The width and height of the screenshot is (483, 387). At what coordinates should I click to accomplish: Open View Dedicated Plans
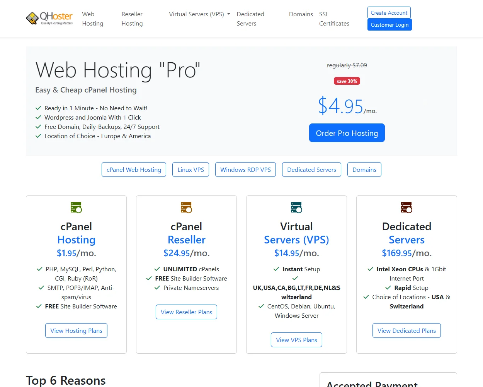pos(406,330)
